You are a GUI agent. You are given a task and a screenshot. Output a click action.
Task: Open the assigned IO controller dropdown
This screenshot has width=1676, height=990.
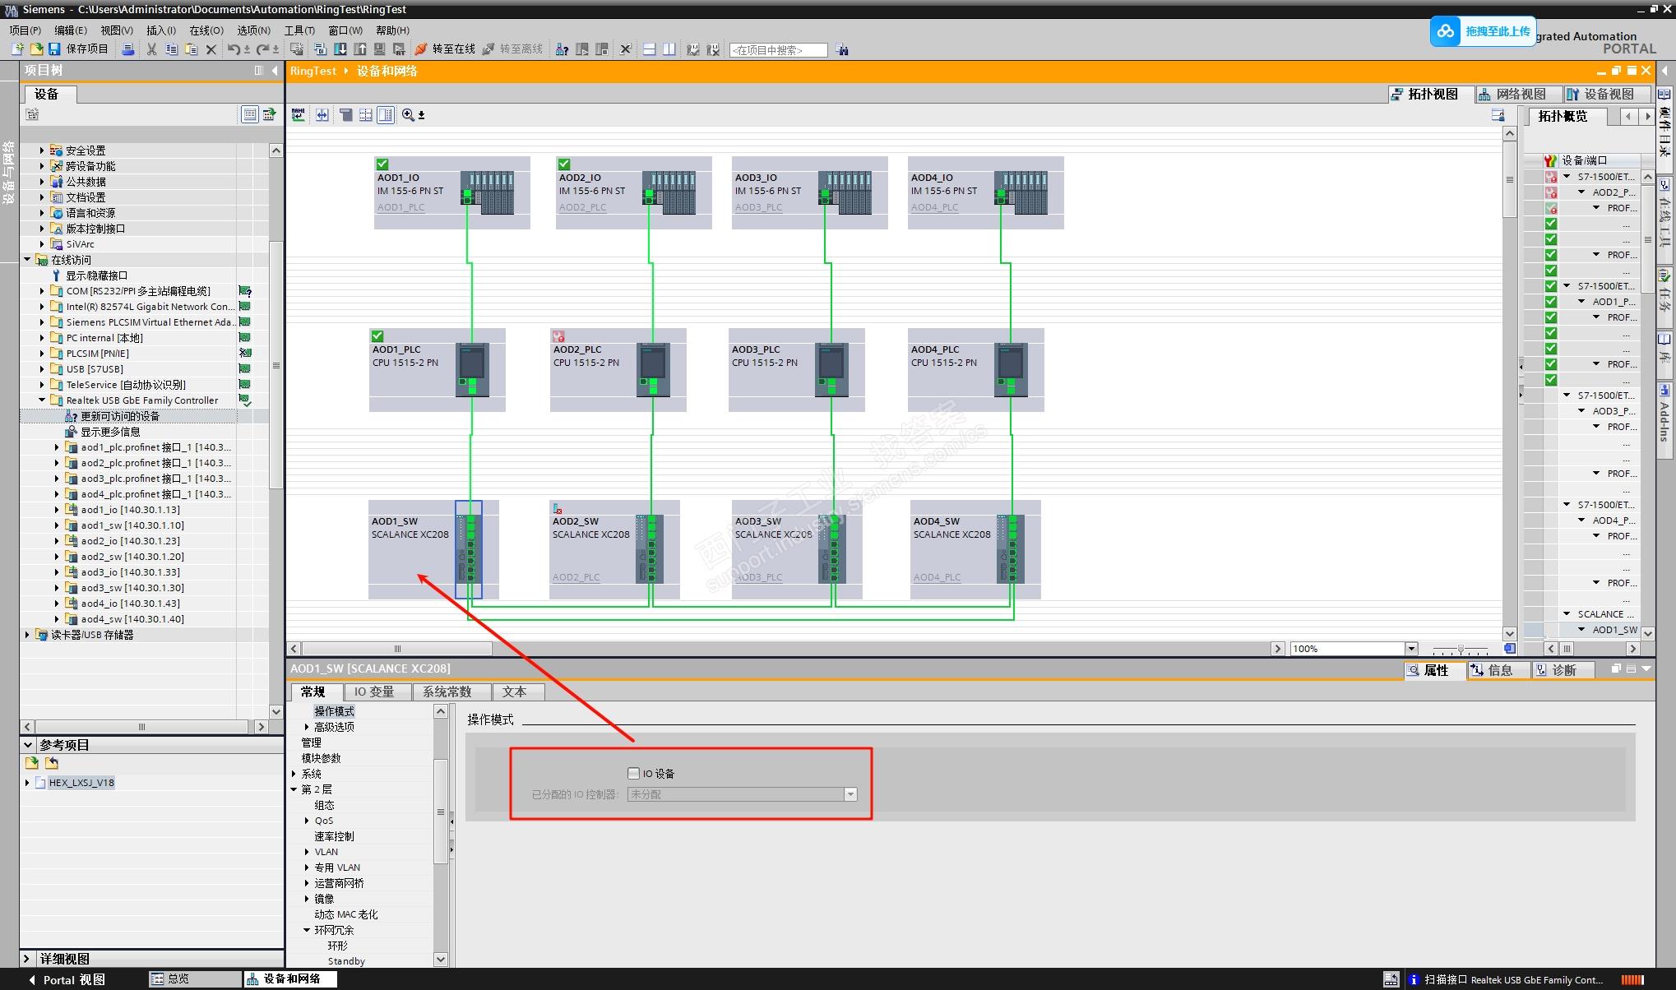(x=850, y=794)
